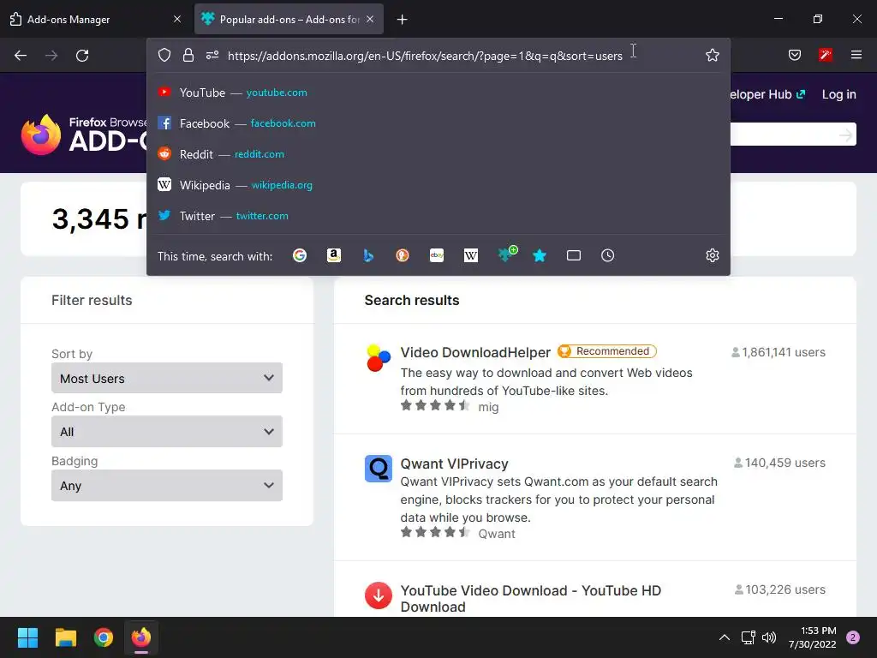
Task: Open notifications badge in taskbar
Action: (x=853, y=637)
